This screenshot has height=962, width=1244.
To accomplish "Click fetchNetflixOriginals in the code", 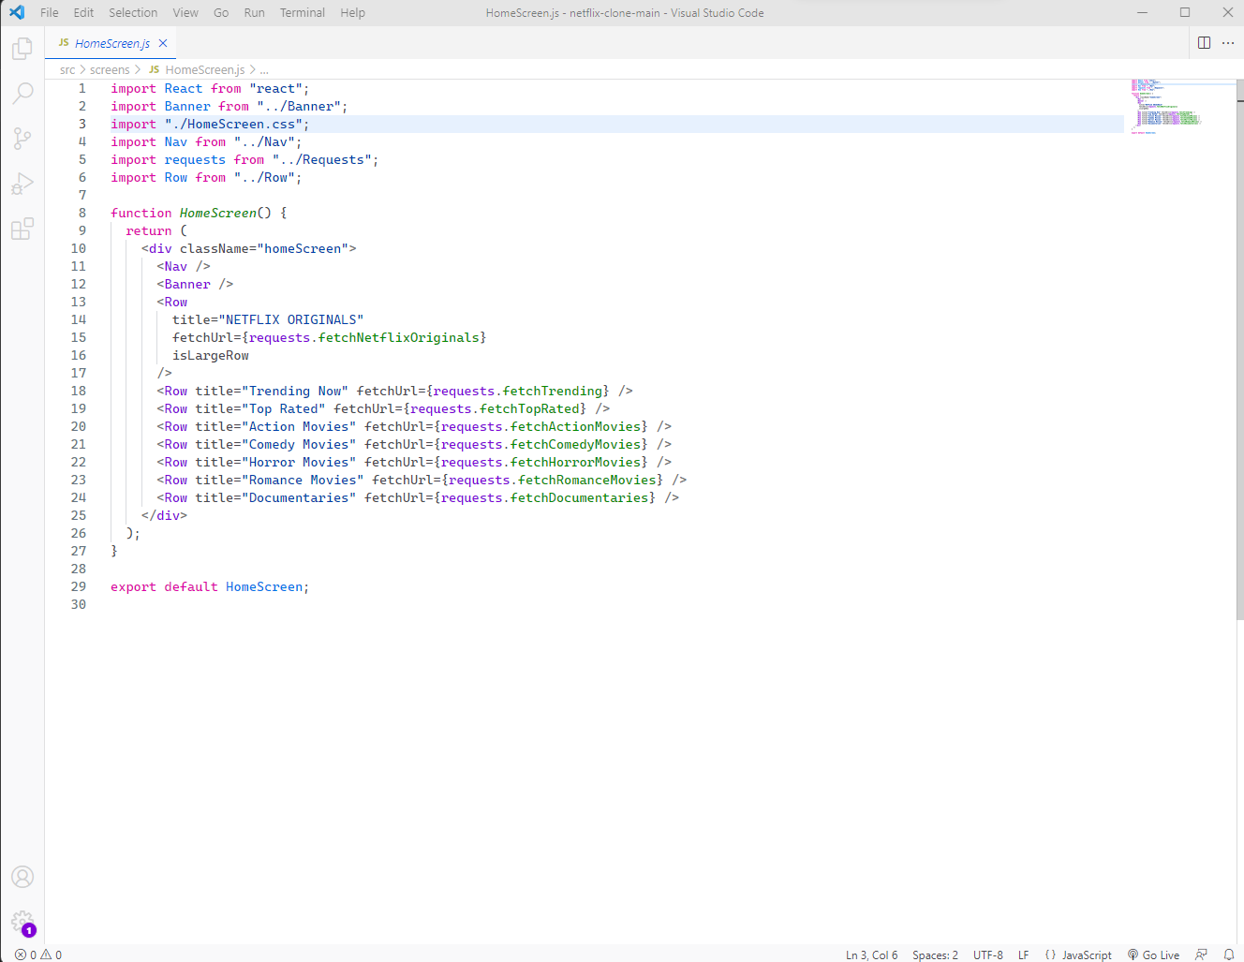I will [x=399, y=337].
